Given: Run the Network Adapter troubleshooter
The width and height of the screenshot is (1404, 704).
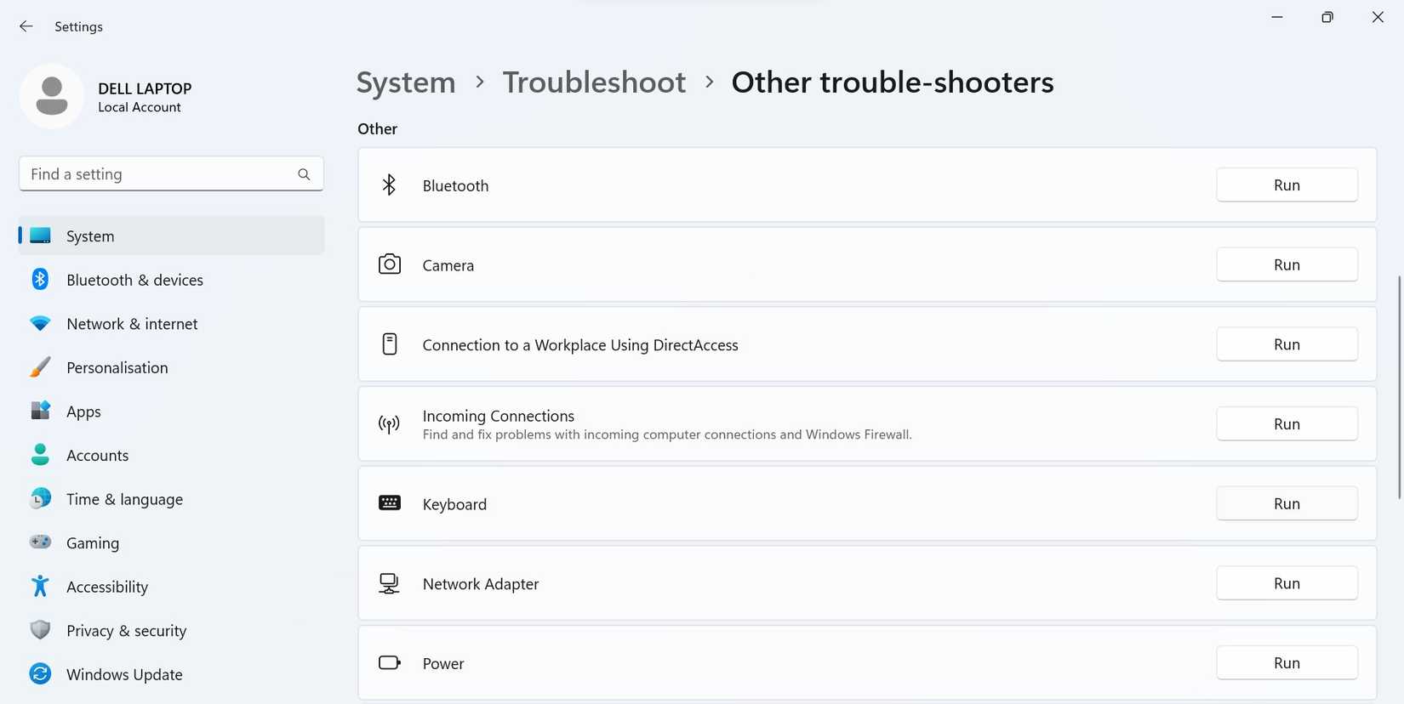Looking at the screenshot, I should pyautogui.click(x=1286, y=583).
